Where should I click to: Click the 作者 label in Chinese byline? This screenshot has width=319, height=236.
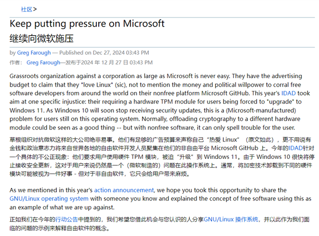tap(15, 63)
